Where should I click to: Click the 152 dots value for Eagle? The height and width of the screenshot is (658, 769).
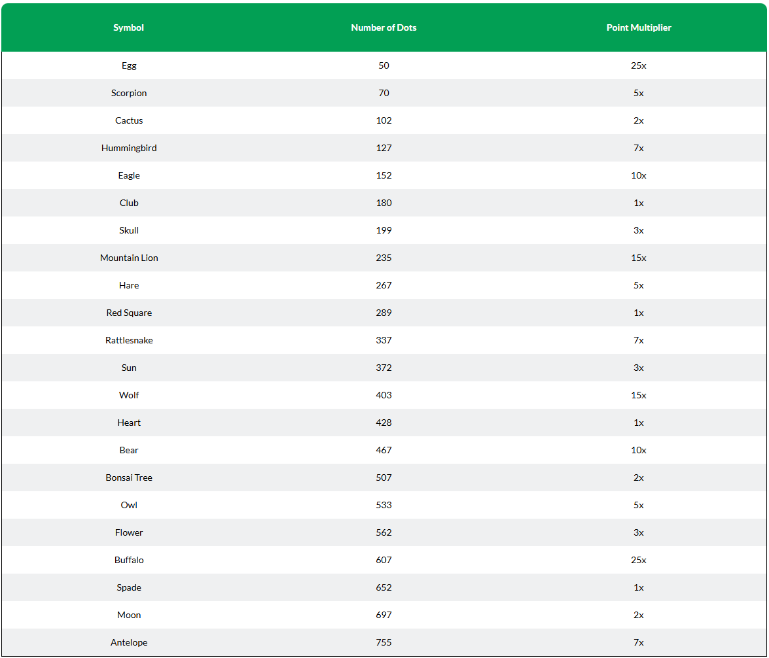point(384,175)
